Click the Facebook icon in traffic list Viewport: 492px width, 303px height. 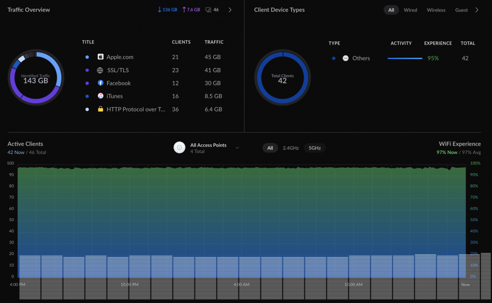[x=101, y=83]
